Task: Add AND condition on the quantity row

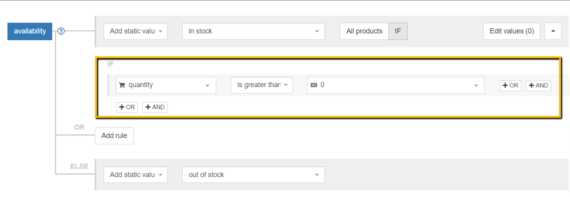Action: [x=538, y=85]
